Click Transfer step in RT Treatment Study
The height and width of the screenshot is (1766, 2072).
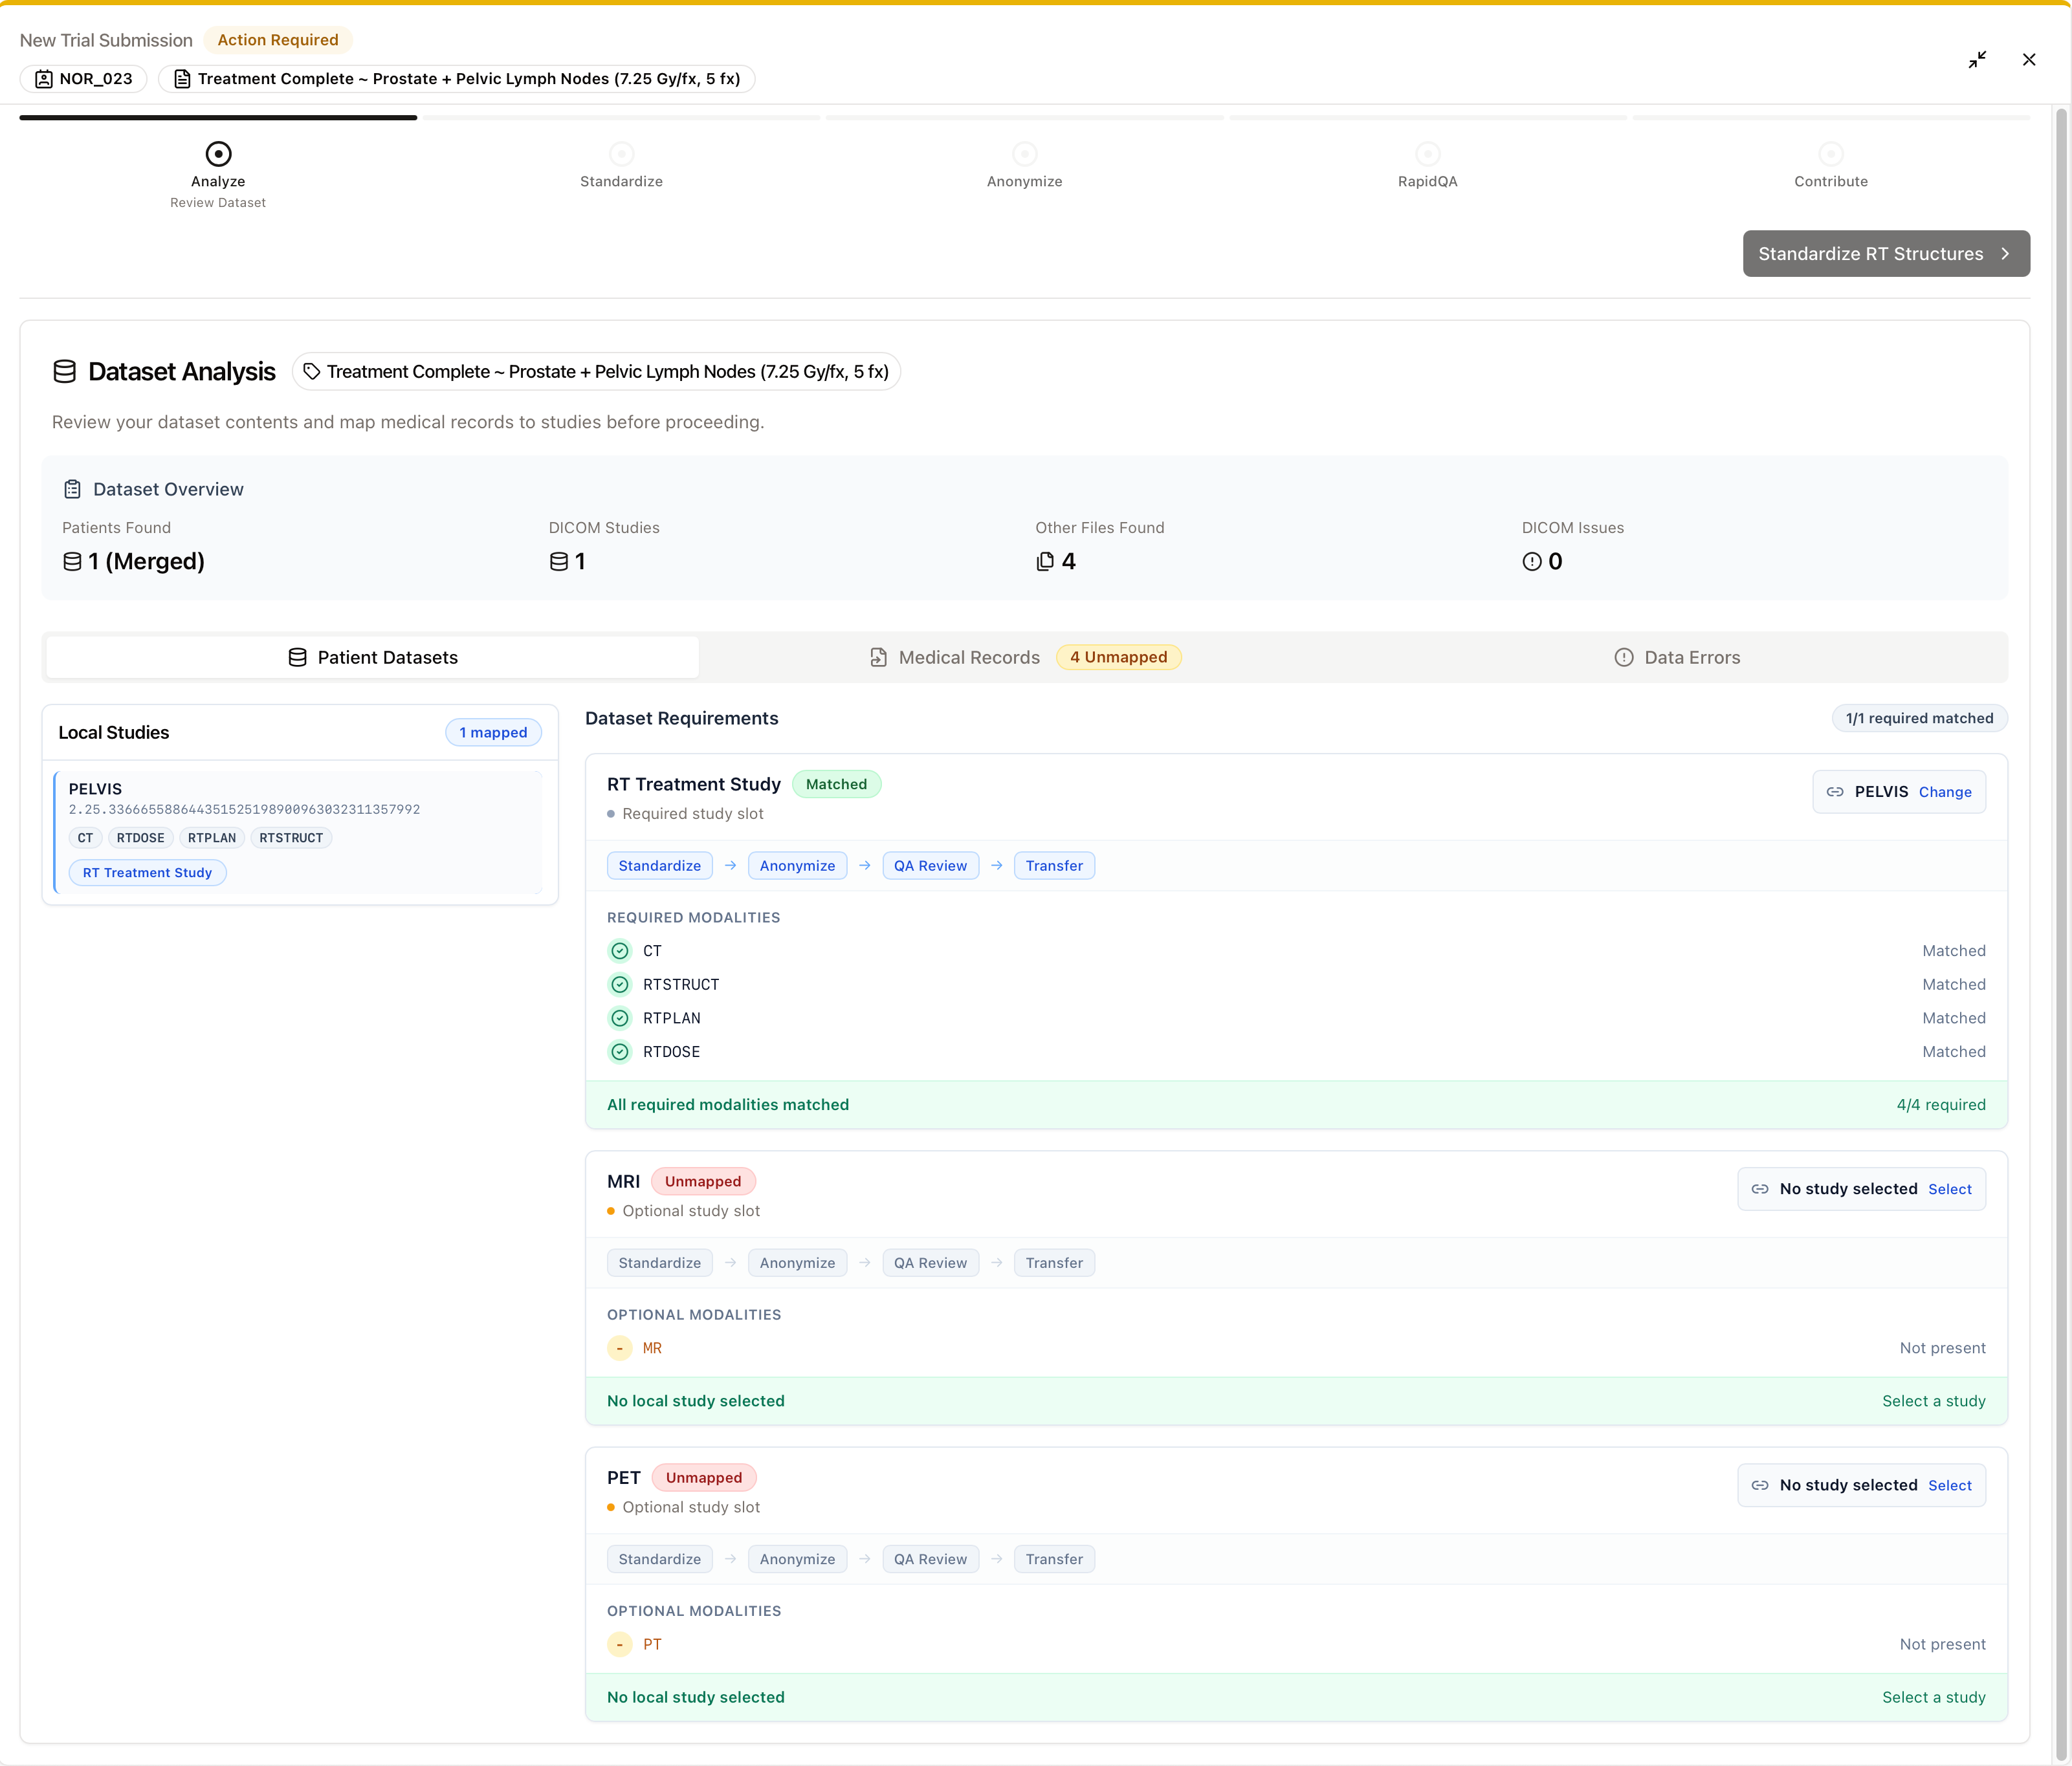(x=1054, y=867)
